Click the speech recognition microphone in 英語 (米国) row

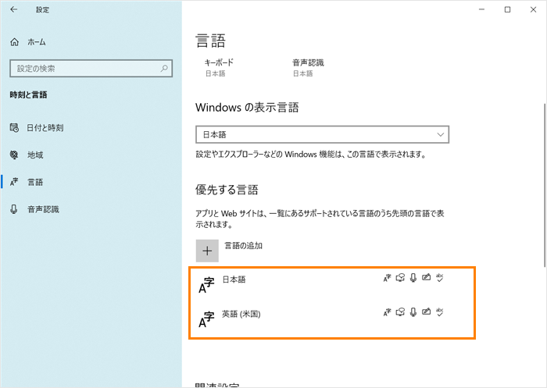(413, 312)
